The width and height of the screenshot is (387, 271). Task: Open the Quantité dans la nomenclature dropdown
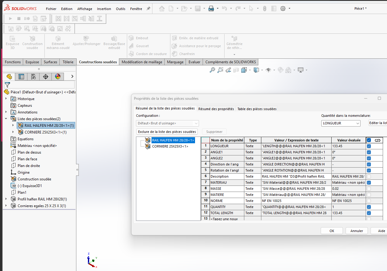340,123
